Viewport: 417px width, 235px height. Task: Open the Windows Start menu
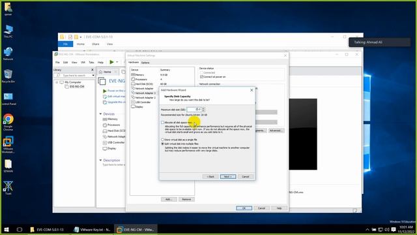[x=7, y=229]
